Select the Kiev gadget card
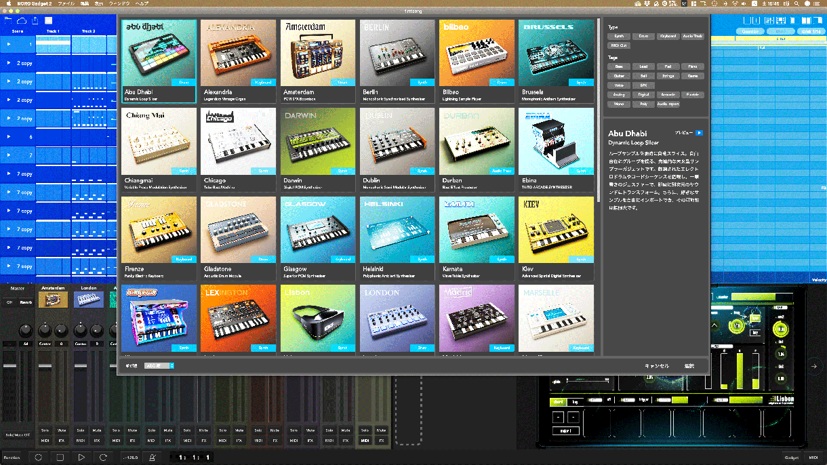 coord(556,238)
